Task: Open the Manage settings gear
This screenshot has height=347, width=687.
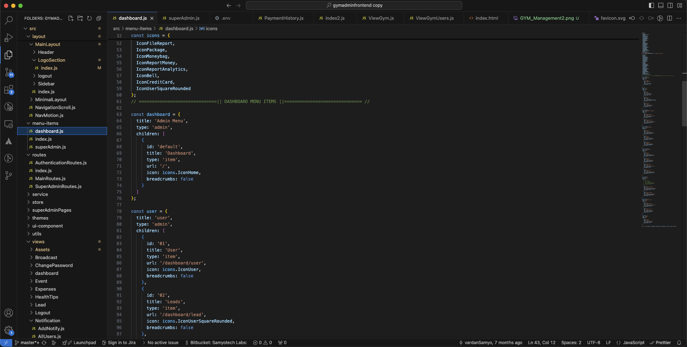Action: (x=9, y=330)
